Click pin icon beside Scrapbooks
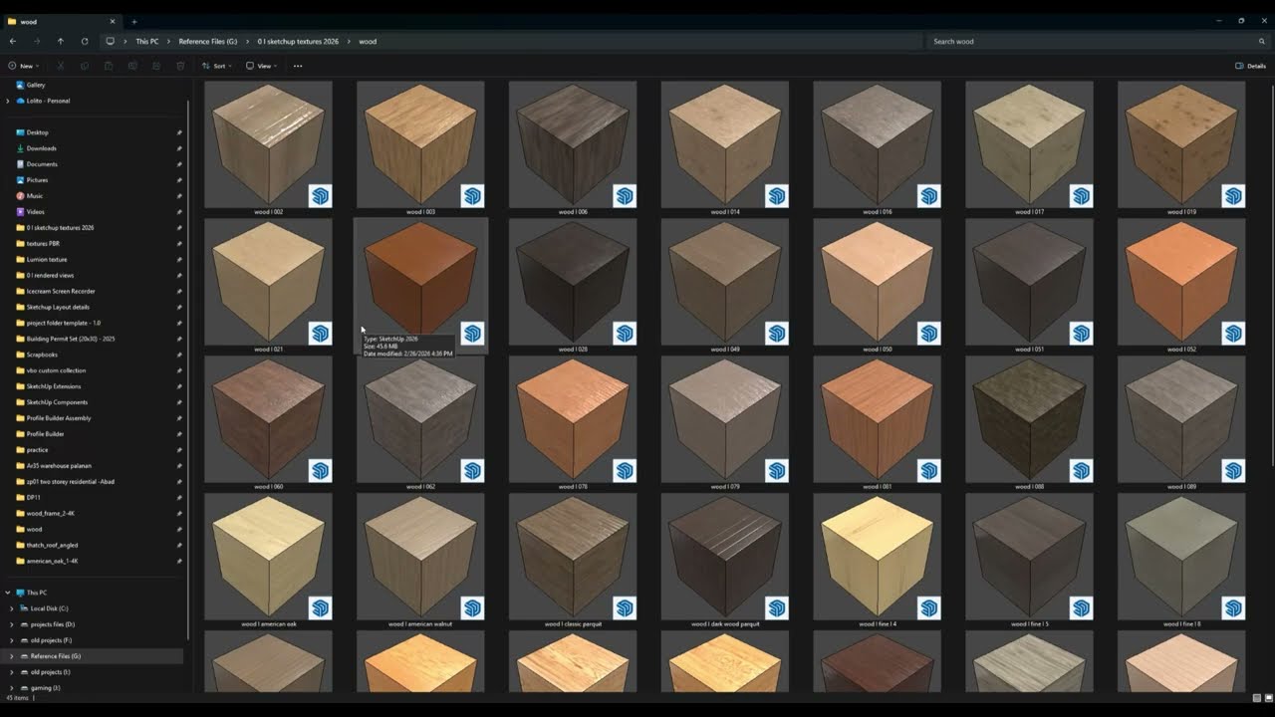The image size is (1275, 717). [179, 355]
